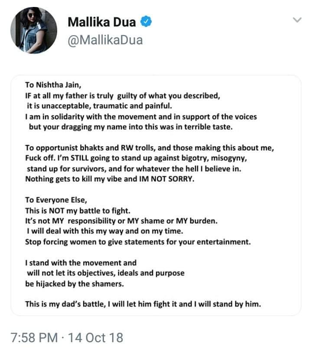Screen dimensions: 312x353
Task: Open the attached statement image
Action: pyautogui.click(x=156, y=195)
